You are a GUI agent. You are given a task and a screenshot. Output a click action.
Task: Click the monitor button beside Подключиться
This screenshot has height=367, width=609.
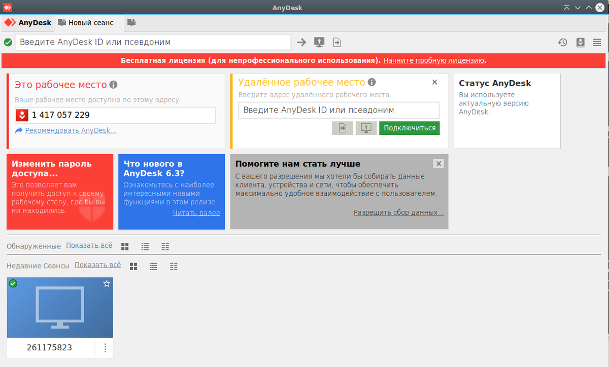coord(366,128)
